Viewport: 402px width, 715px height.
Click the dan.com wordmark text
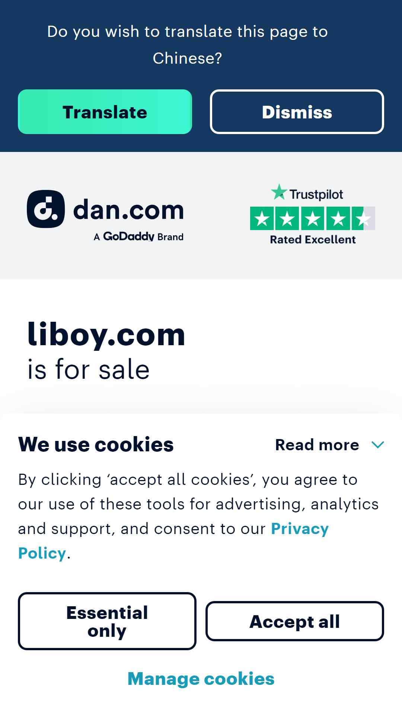point(128,210)
